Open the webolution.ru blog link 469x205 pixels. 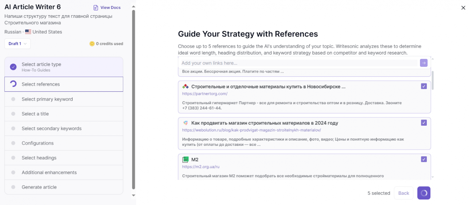(251, 130)
